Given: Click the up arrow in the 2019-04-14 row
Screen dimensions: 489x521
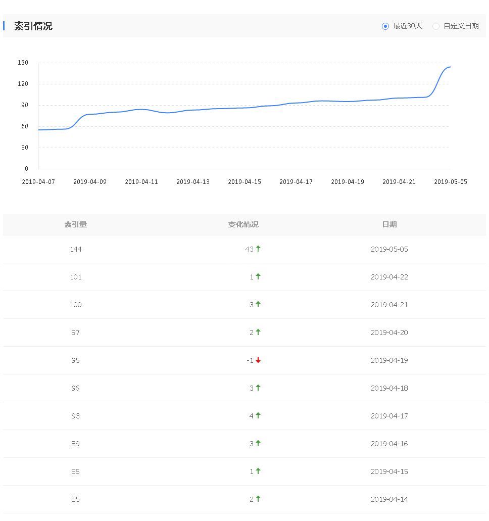Looking at the screenshot, I should click(x=258, y=499).
